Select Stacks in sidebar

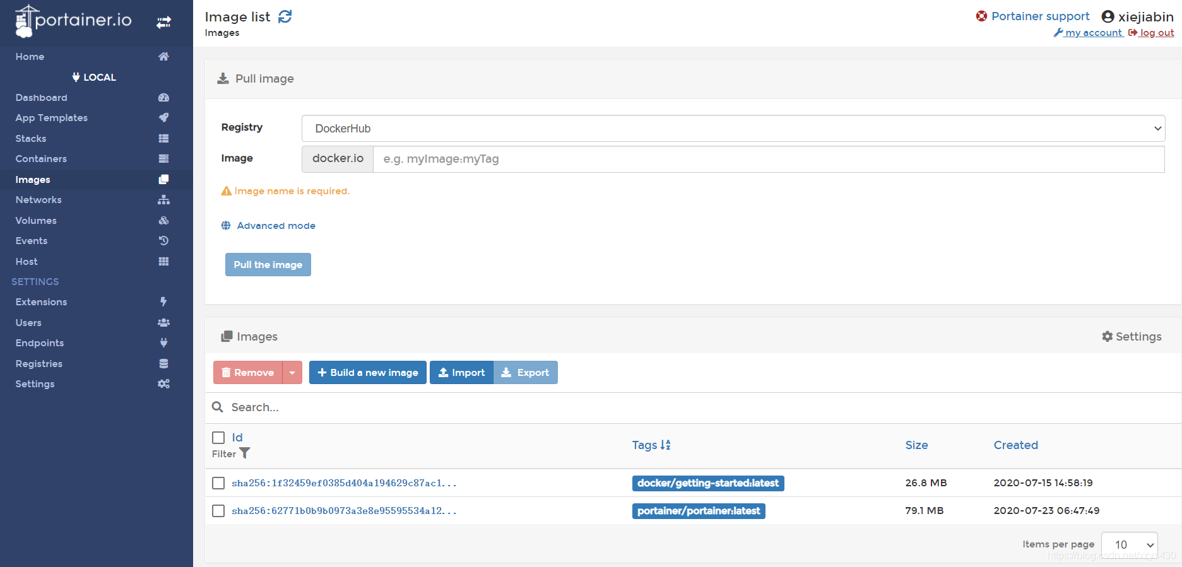coord(30,139)
